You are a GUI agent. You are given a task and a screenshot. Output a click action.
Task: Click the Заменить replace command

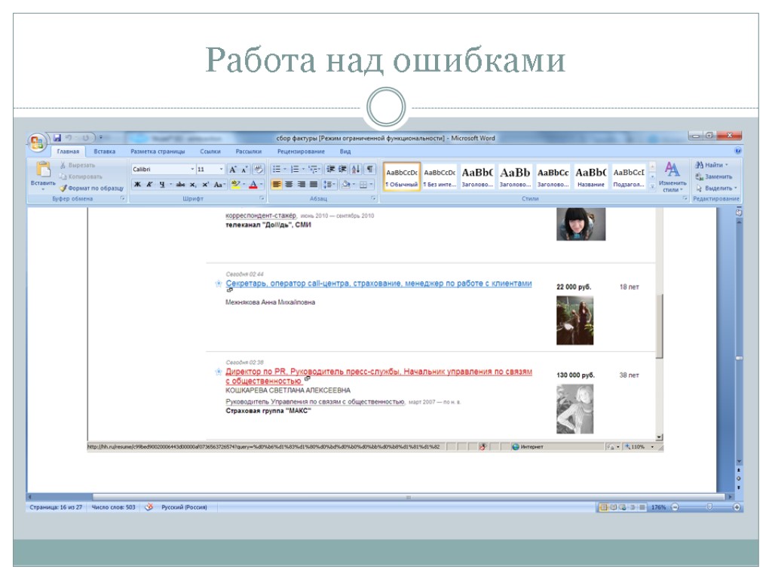click(x=714, y=176)
